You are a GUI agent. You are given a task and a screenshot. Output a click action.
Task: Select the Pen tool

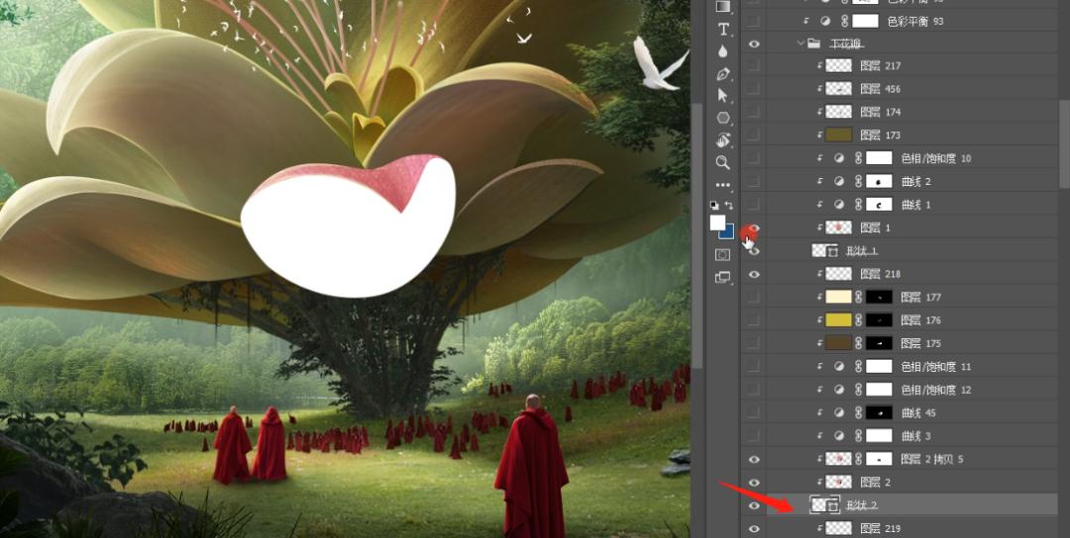(x=723, y=73)
